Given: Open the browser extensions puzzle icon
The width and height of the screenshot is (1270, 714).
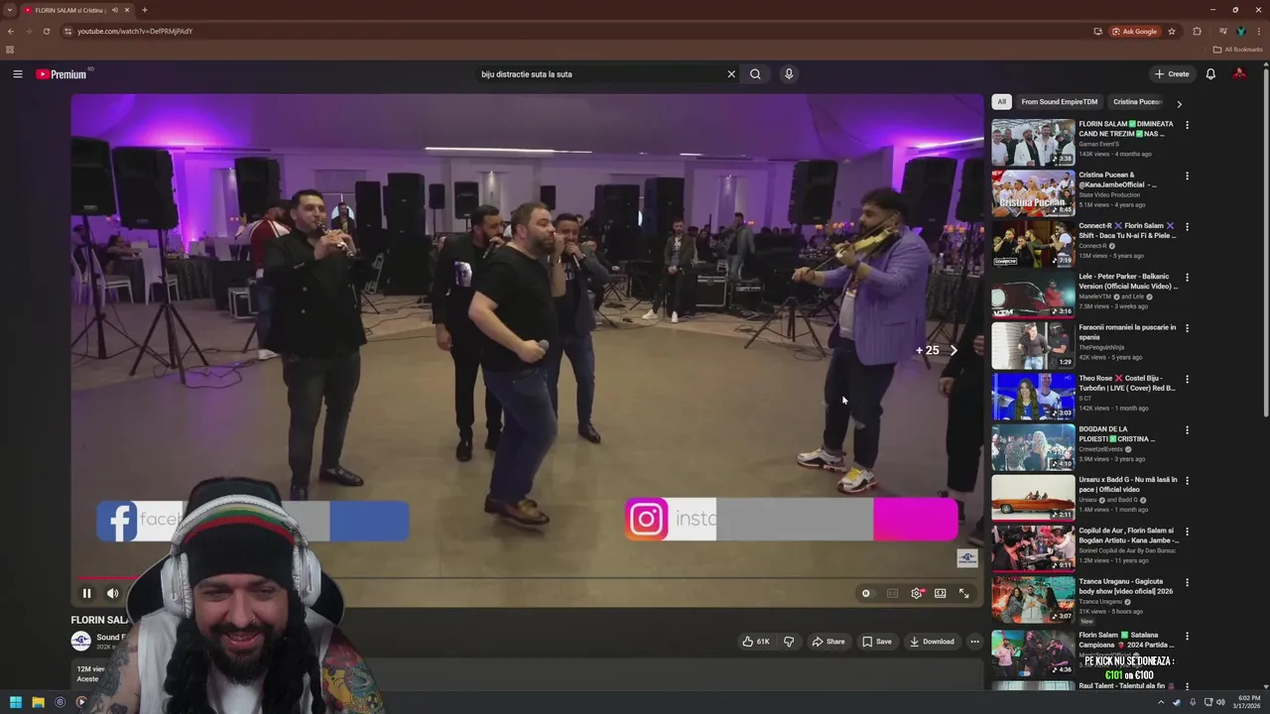Looking at the screenshot, I should click(1197, 31).
